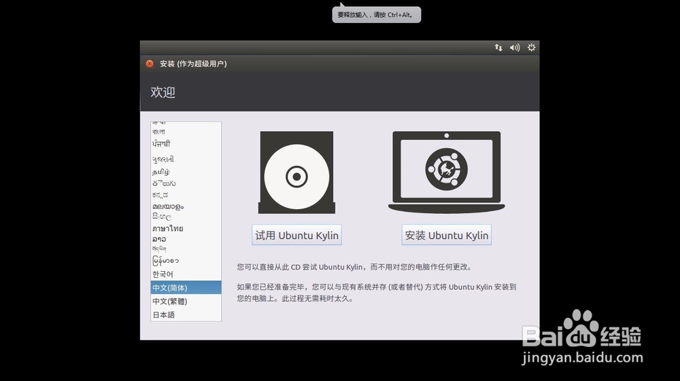The width and height of the screenshot is (680, 381).
Task: Select ภาษาไทย in the language list
Action: click(x=186, y=228)
